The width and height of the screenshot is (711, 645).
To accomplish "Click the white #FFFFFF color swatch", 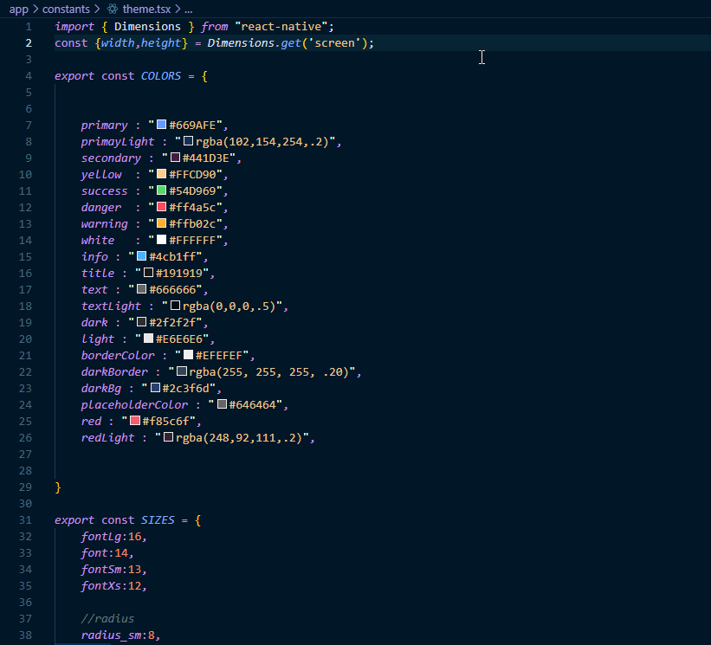I will click(161, 241).
